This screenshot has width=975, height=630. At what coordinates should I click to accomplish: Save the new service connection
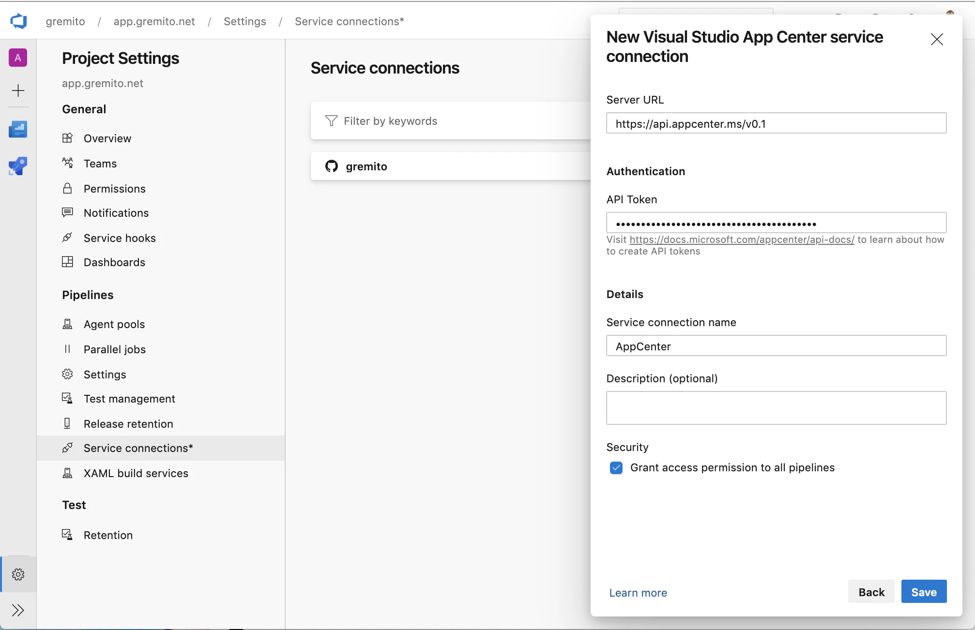924,592
